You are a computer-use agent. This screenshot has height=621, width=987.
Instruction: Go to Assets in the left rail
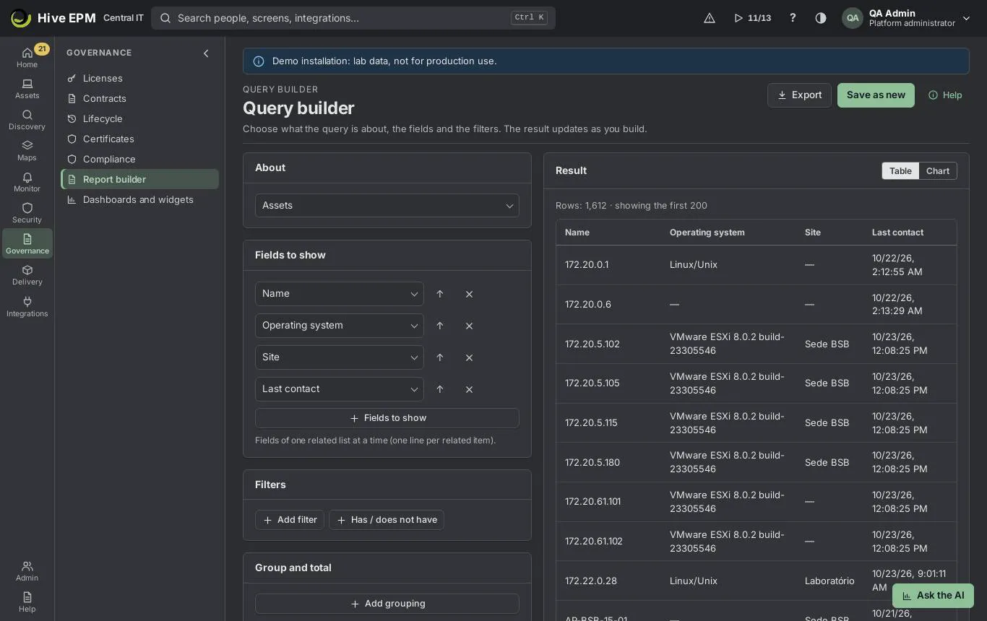pos(27,89)
